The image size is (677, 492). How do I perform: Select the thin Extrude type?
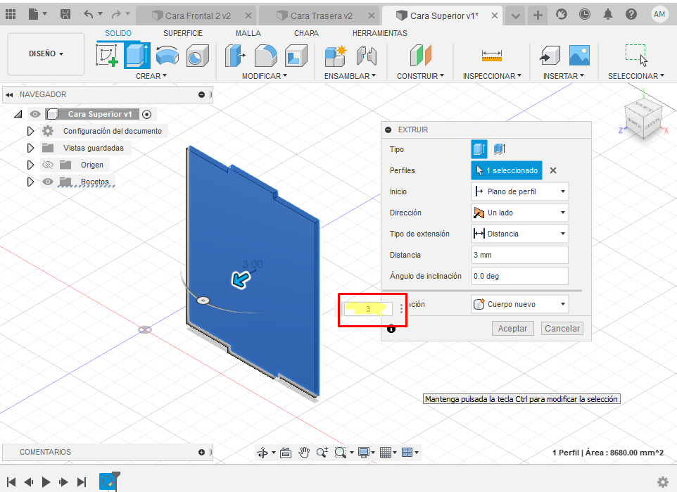[500, 149]
